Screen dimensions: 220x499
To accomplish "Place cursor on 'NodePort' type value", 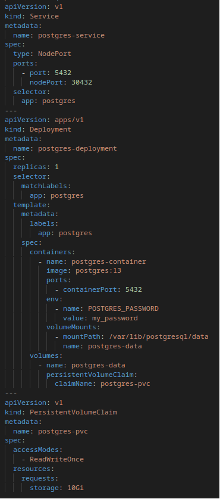I will pos(55,54).
